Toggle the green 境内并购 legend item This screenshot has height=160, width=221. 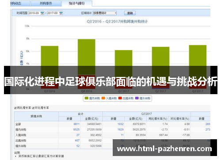pyautogui.click(x=92, y=98)
